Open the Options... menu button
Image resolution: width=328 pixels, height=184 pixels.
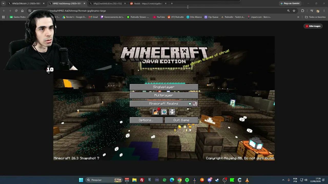click(x=146, y=120)
